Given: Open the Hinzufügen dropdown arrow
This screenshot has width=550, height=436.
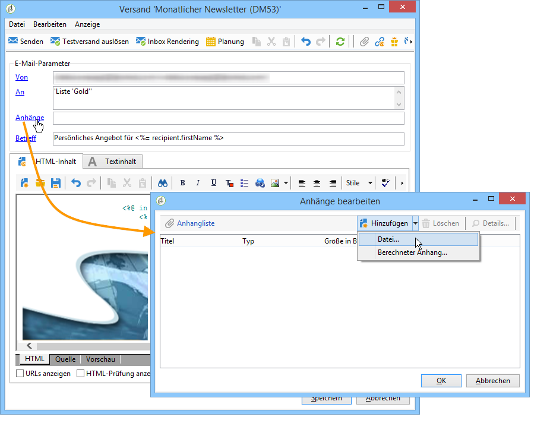Looking at the screenshot, I should coord(415,223).
